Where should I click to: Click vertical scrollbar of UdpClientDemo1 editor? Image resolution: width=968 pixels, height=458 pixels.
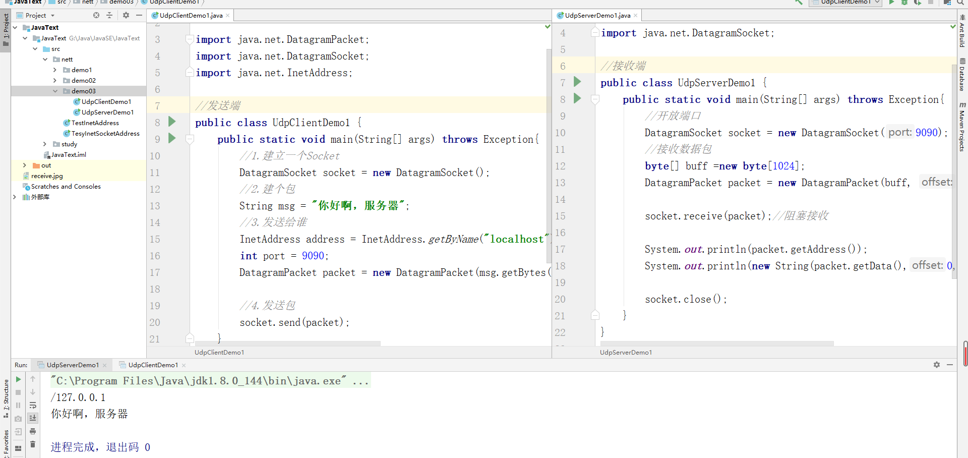point(549,155)
